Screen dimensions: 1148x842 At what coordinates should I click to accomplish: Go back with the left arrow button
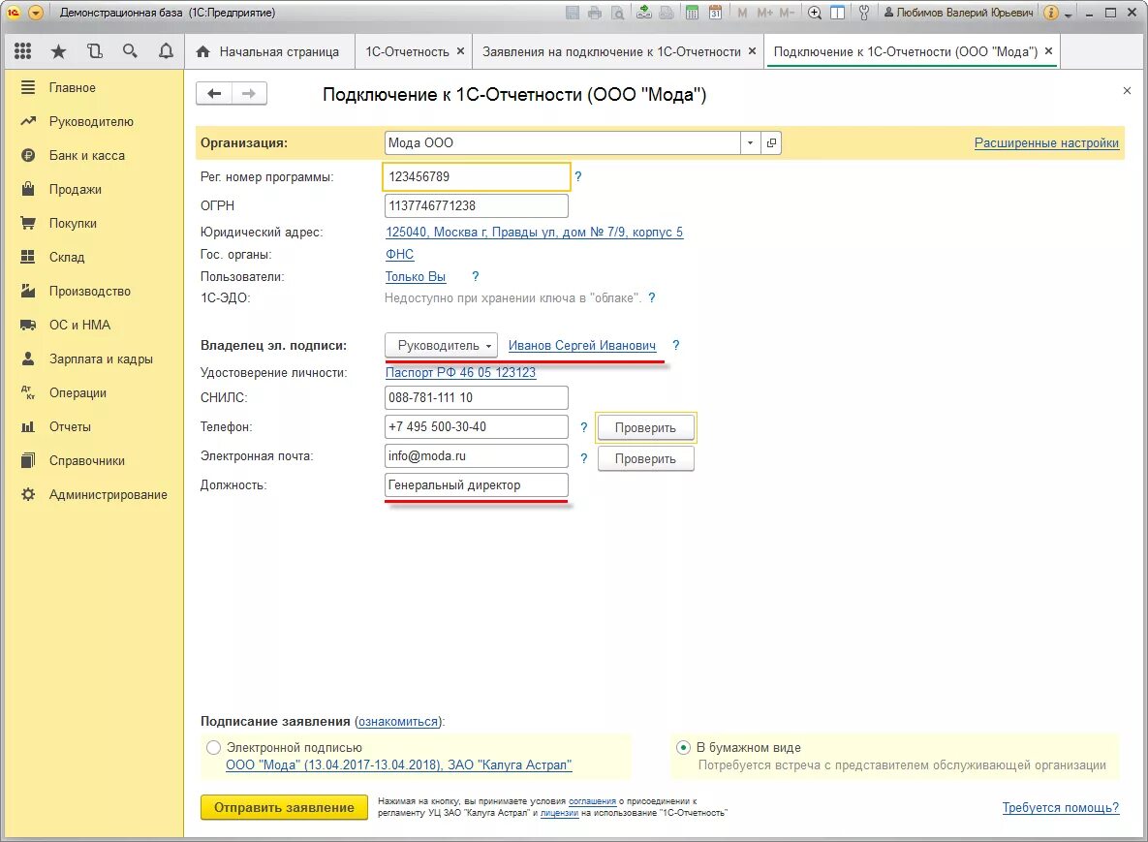pyautogui.click(x=214, y=93)
